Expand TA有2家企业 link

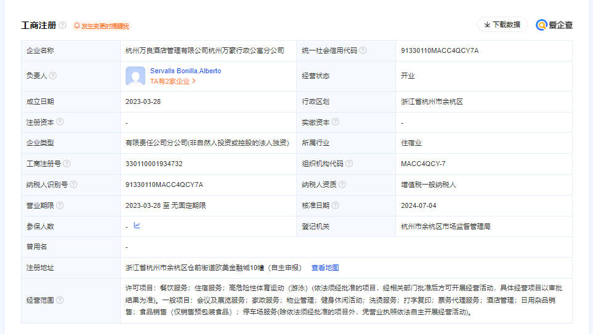(x=173, y=81)
